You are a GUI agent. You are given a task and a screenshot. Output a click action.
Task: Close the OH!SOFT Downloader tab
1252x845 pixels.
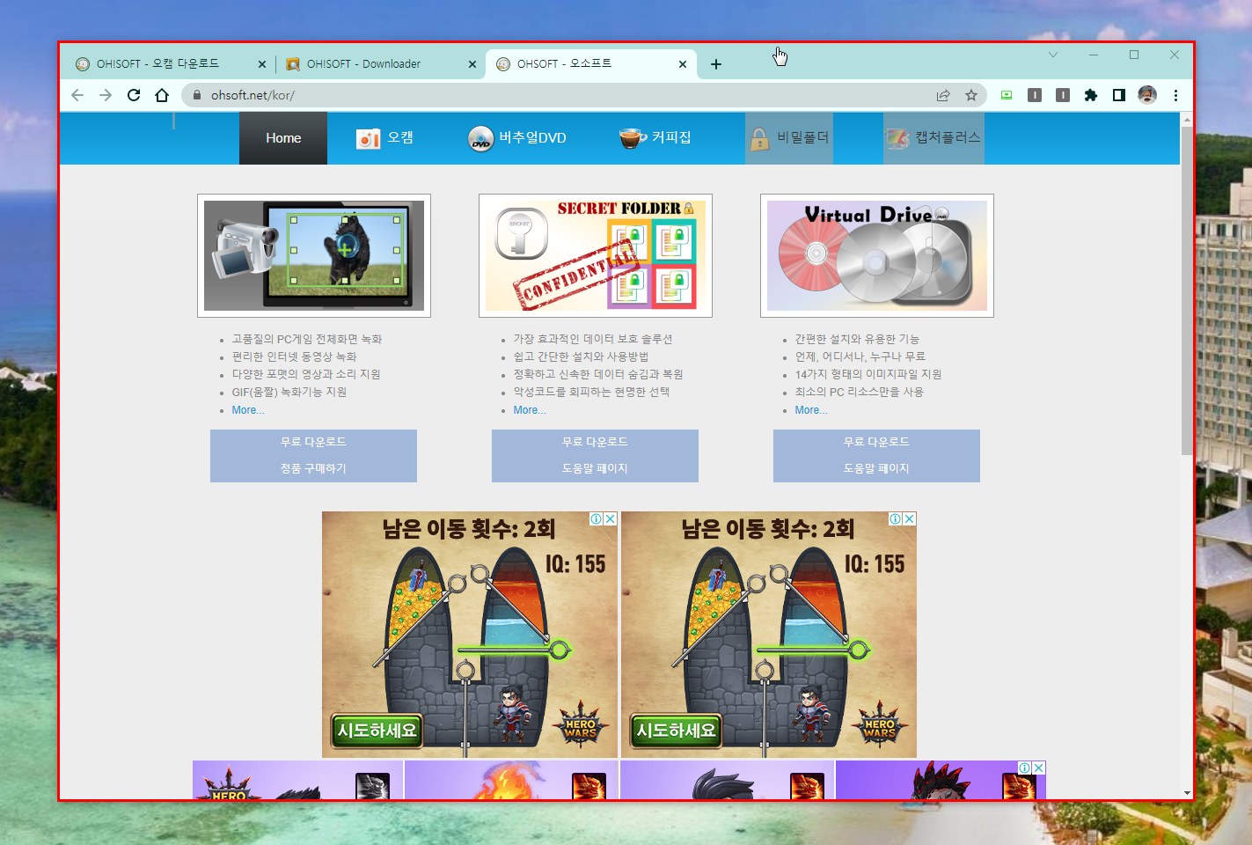[x=472, y=64]
